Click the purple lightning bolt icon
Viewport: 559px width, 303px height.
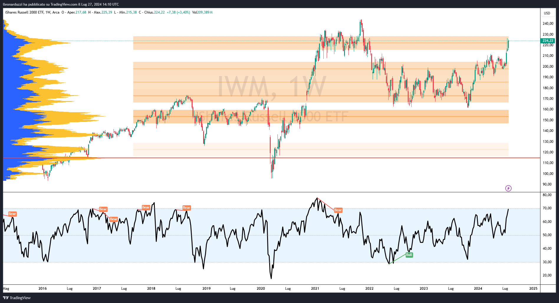pyautogui.click(x=508, y=188)
